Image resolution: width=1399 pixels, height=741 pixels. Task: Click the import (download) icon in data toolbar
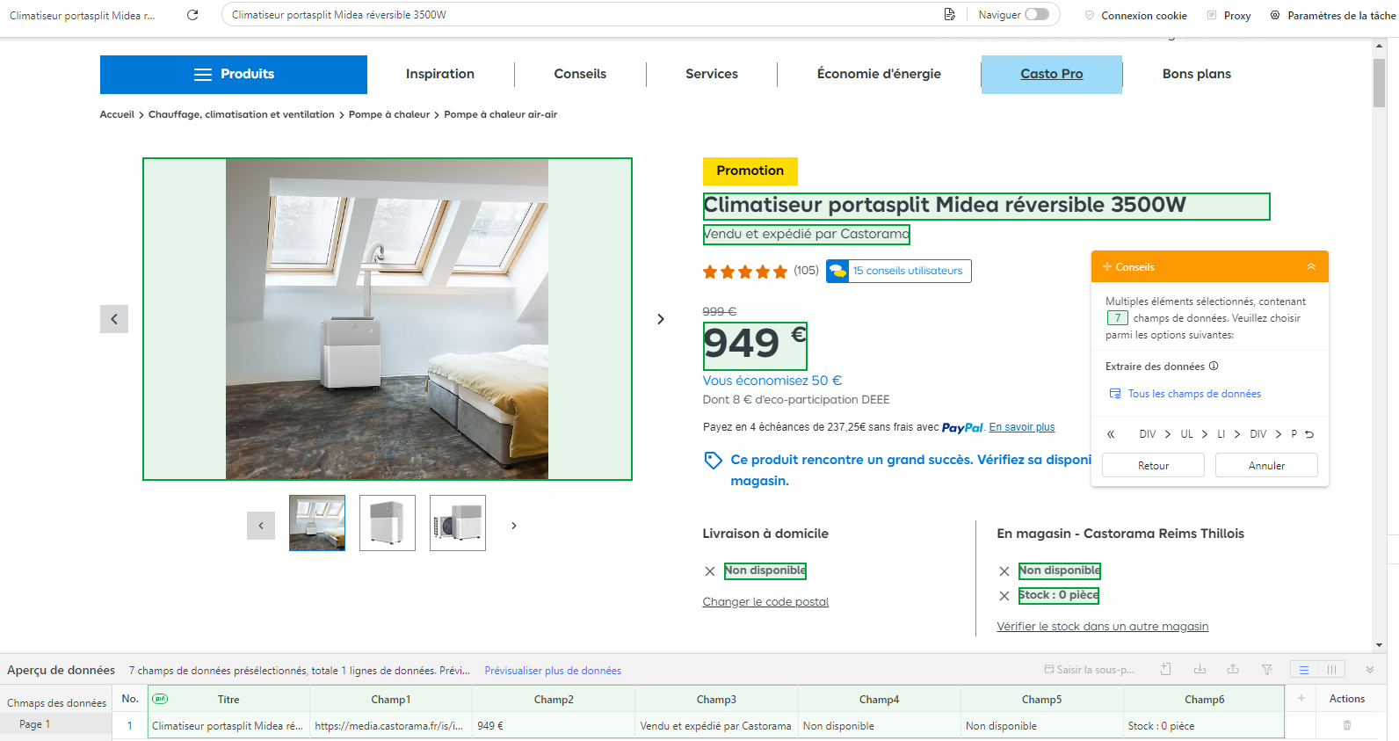1200,669
